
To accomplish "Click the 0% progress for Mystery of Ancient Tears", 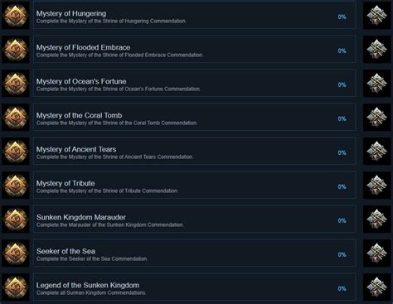I will [342, 152].
